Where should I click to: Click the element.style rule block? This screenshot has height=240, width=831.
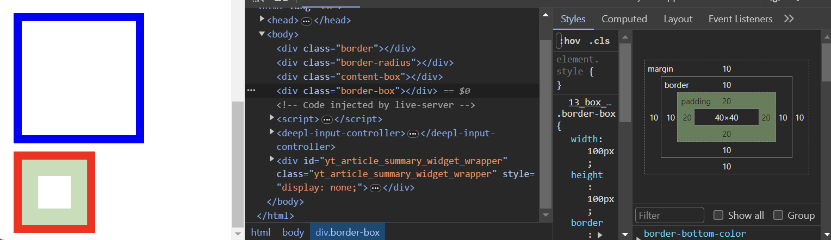coord(586,72)
